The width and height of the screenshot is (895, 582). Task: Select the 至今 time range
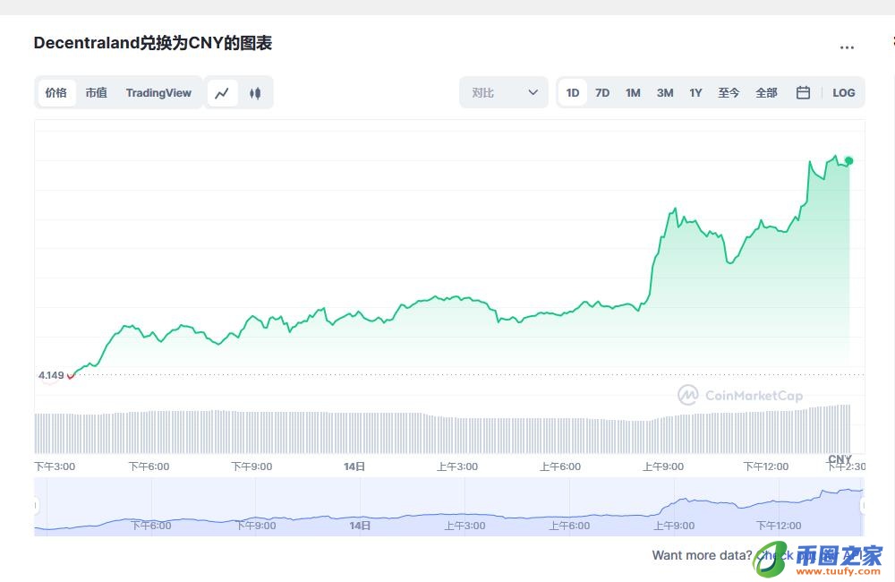(729, 92)
